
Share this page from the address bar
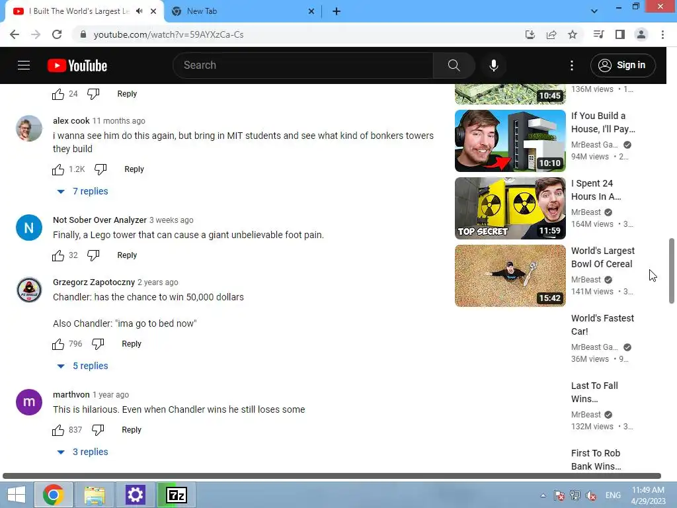tap(551, 34)
